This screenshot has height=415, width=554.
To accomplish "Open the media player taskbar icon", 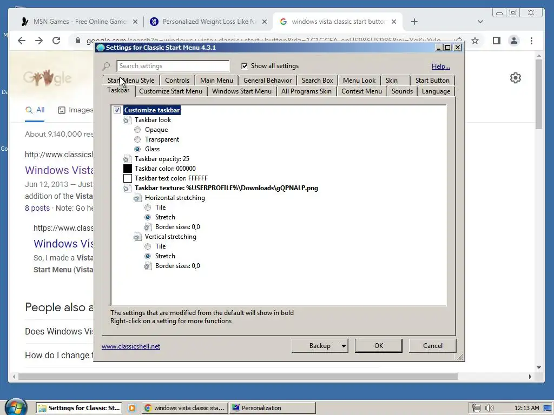I will pos(132,408).
